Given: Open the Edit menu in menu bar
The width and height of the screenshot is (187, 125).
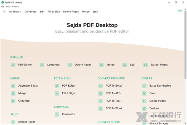Looking at the screenshot, I should pyautogui.click(x=8, y=7).
